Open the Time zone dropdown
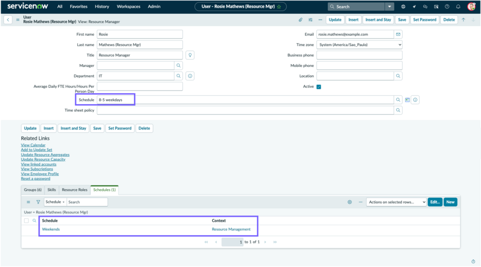 (x=359, y=45)
